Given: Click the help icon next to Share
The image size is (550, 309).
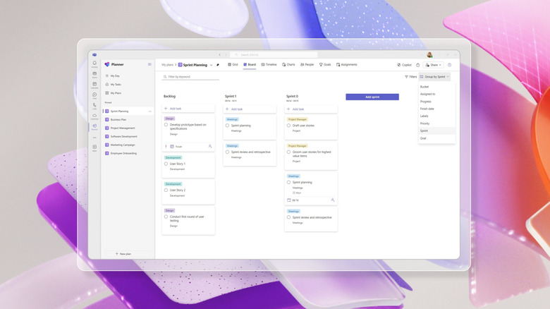Looking at the screenshot, I should pos(449,65).
